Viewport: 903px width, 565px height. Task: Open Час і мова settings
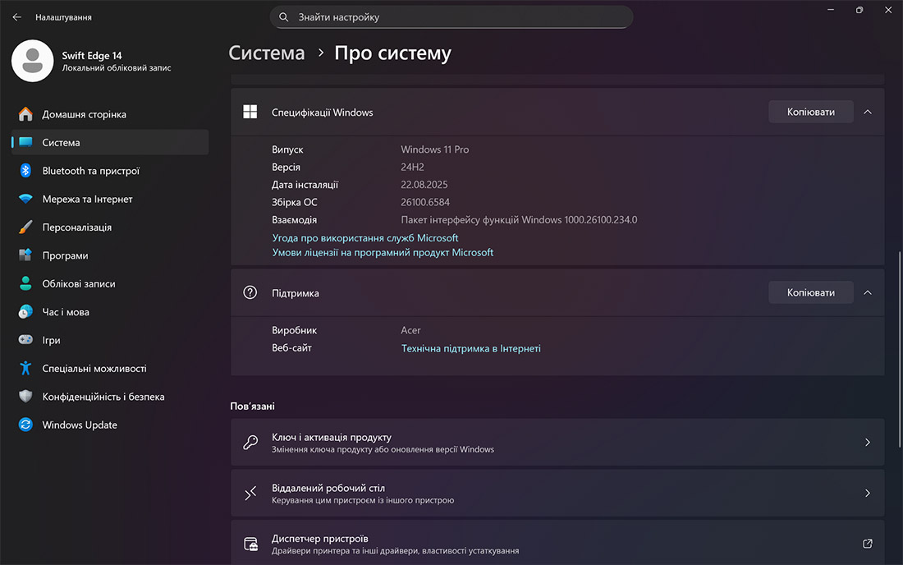click(110, 311)
